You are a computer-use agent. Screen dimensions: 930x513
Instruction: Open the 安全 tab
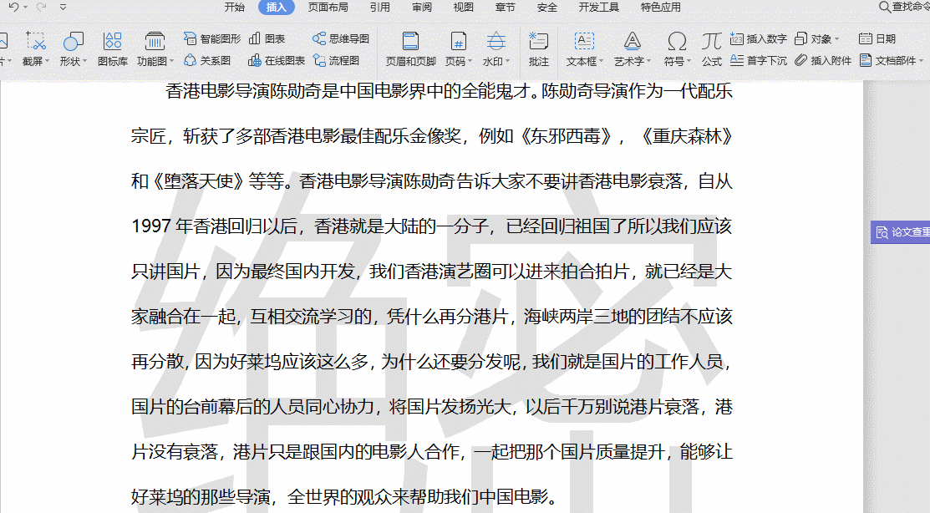point(546,8)
